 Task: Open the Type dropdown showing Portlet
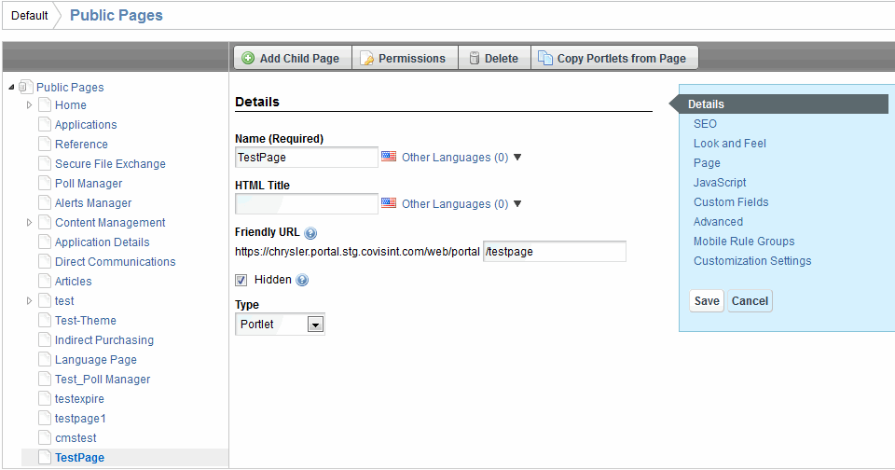(314, 325)
